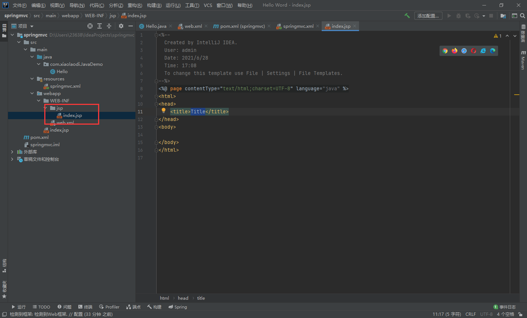
Task: Switch to Hello.java editor tab
Action: coord(156,26)
